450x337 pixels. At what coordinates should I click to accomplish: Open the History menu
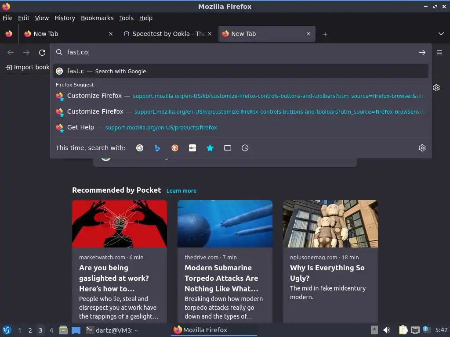(65, 18)
